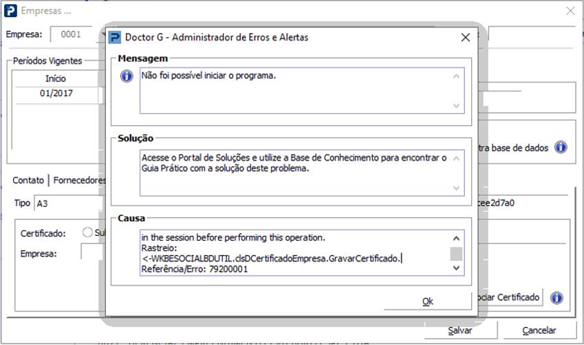Screen dimensions: 584x345
Task: Click up arrow of Solução text box
Action: 456,159
